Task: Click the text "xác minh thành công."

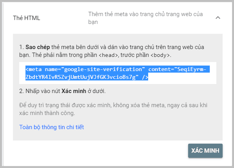Action: pyautogui.click(x=47, y=113)
